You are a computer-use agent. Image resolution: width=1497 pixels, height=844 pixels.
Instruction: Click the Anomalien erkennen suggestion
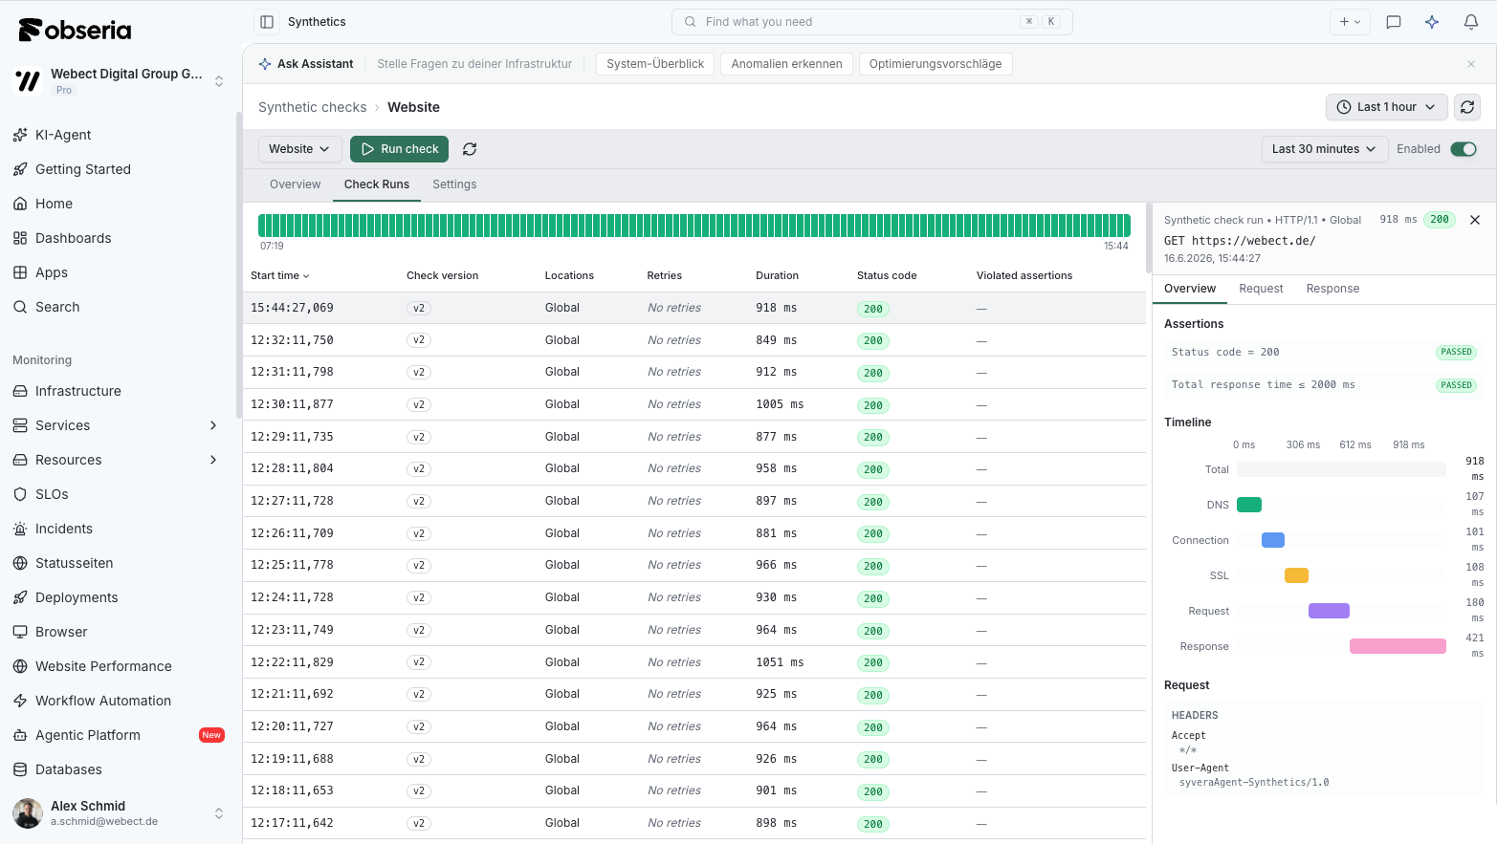click(786, 64)
